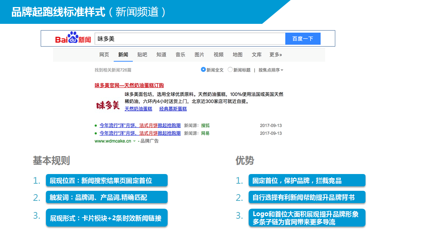Click the 2017-09-13 date in the 搜狐 row
Image resolution: width=423 pixels, height=237 pixels.
click(x=271, y=126)
